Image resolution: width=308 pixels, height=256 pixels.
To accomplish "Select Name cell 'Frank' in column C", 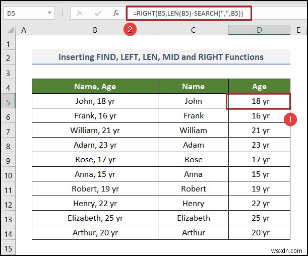I will (193, 115).
